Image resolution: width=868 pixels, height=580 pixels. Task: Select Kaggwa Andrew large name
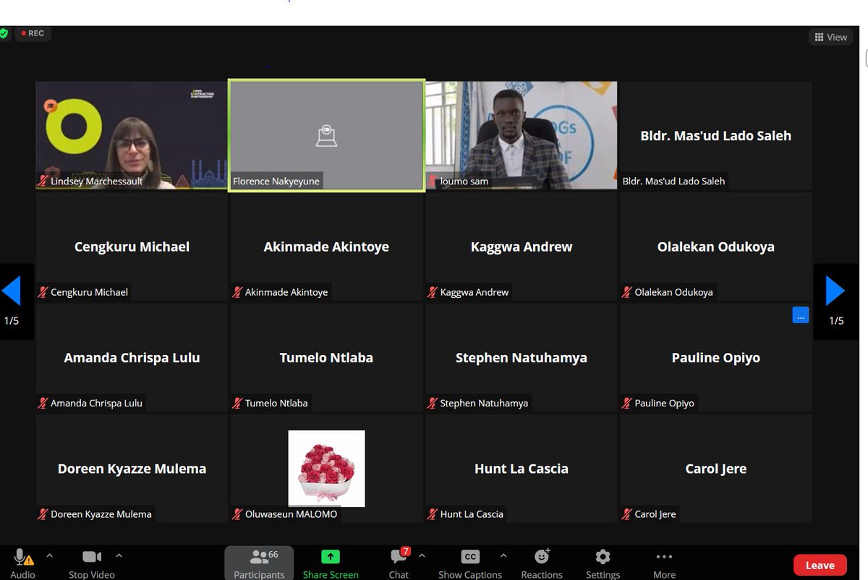point(522,247)
